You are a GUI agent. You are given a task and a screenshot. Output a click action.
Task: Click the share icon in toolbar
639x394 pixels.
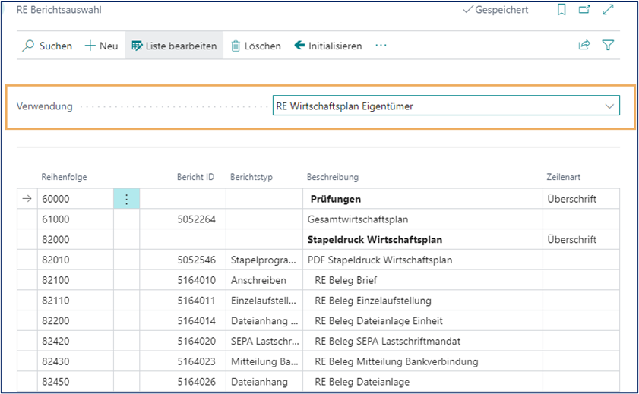click(x=584, y=46)
